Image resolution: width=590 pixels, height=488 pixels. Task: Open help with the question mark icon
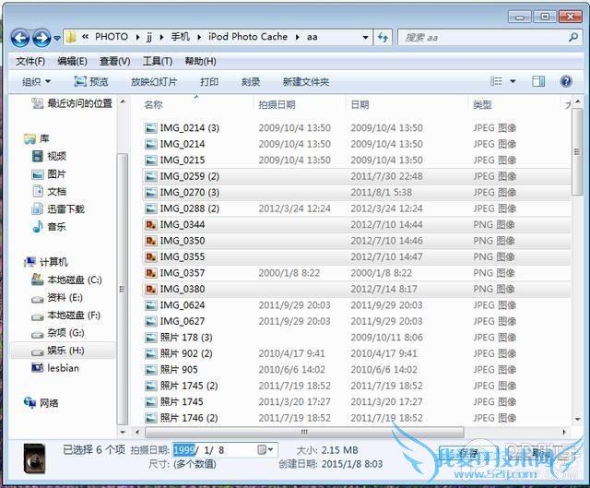pos(565,81)
